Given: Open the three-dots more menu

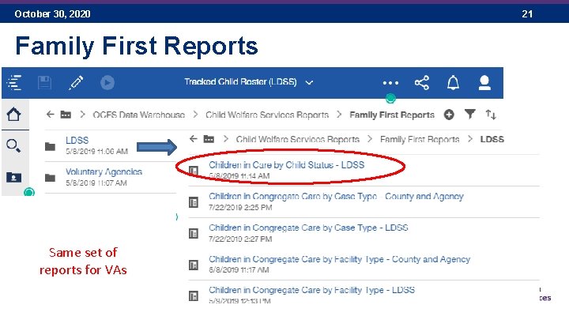Looking at the screenshot, I should coord(390,83).
